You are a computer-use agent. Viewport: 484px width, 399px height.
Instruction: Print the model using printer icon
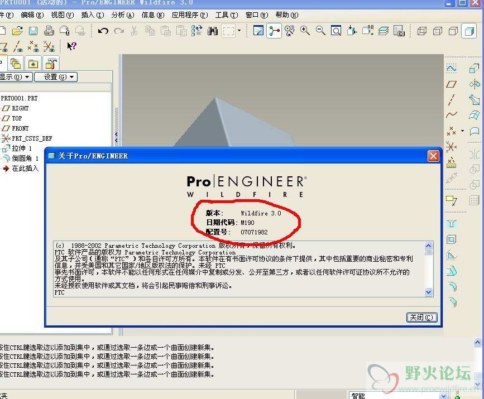[49, 31]
